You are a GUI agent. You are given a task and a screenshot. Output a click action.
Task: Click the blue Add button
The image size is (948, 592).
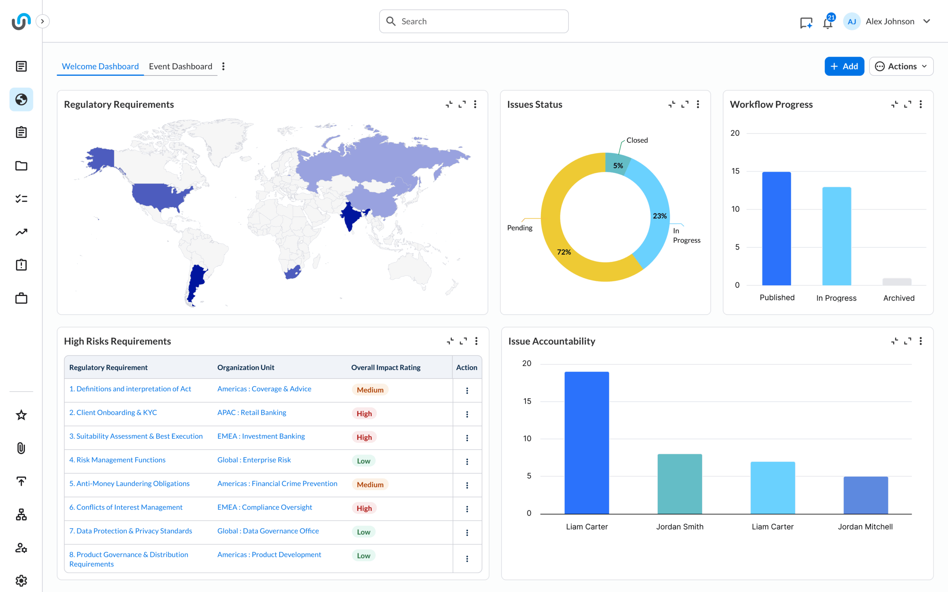[844, 66]
